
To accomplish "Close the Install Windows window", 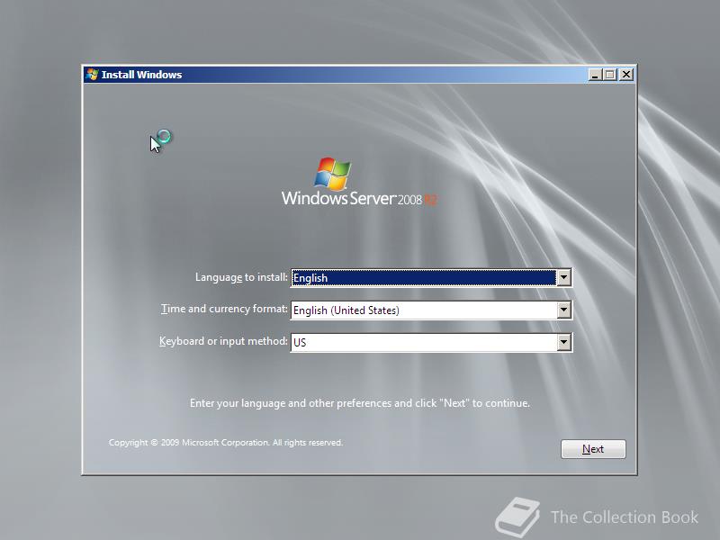I will coord(626,75).
